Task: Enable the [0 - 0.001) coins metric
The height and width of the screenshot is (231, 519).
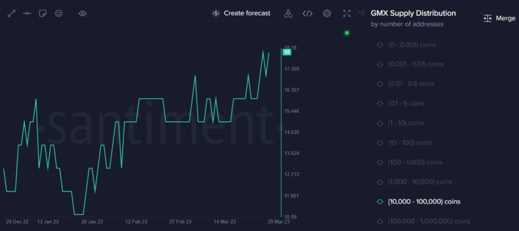Action: (x=407, y=44)
